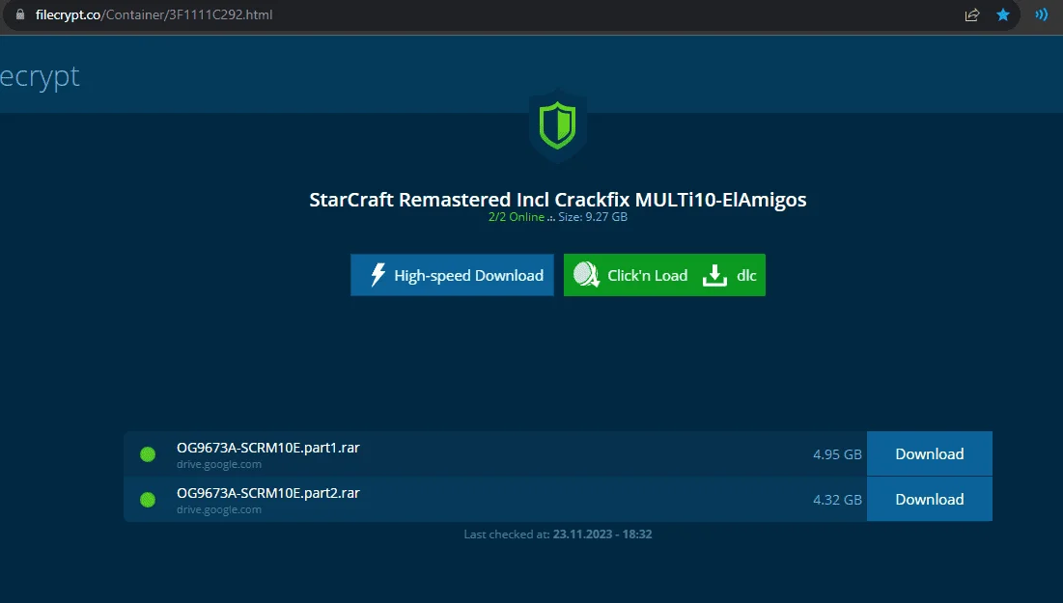
Task: Click the Click'n Load globe icon
Action: pyautogui.click(x=586, y=275)
